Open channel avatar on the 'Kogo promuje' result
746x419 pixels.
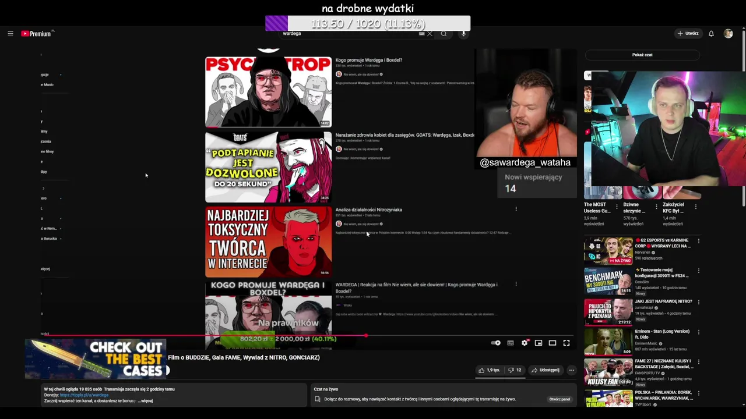point(339,74)
